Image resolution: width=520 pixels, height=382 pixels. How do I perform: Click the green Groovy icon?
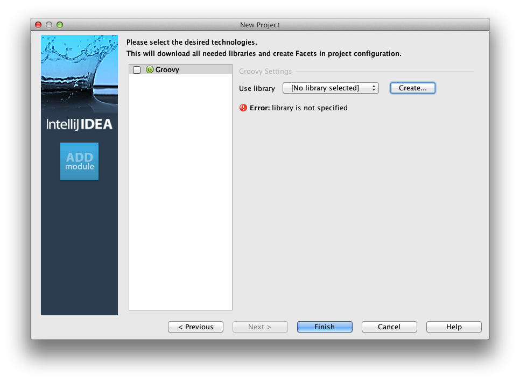(x=150, y=69)
